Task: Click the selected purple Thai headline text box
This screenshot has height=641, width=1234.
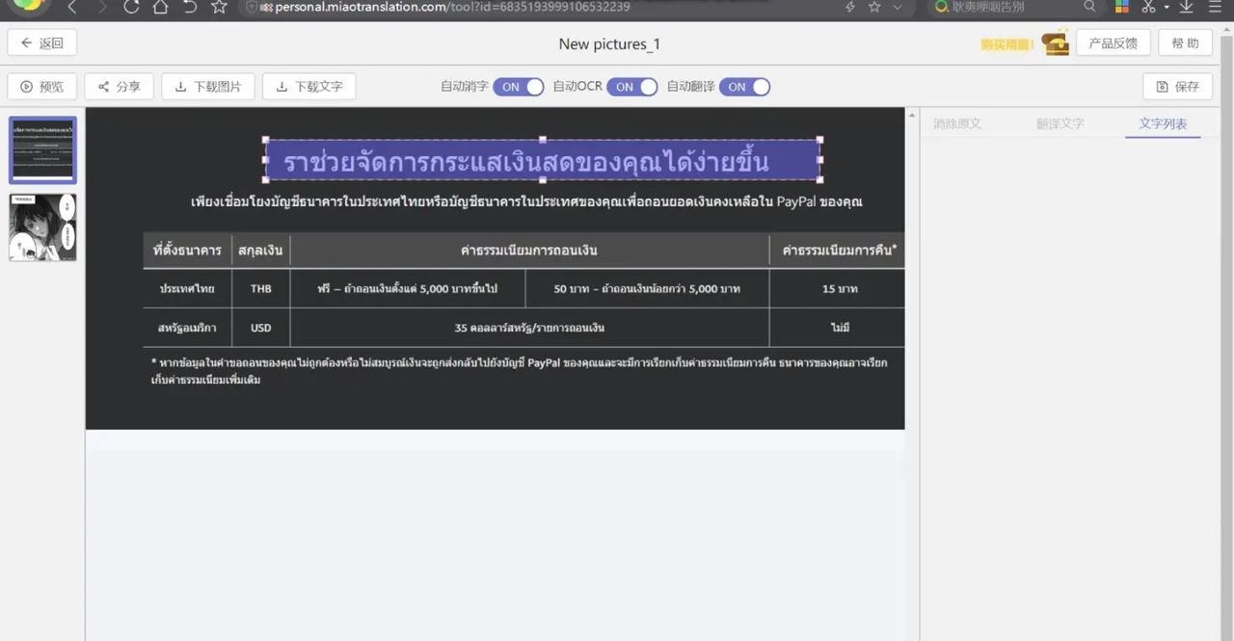Action: [x=543, y=161]
